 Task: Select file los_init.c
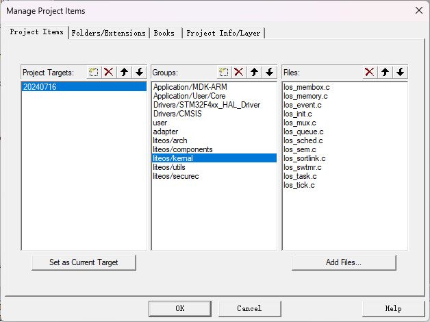[x=344, y=114]
